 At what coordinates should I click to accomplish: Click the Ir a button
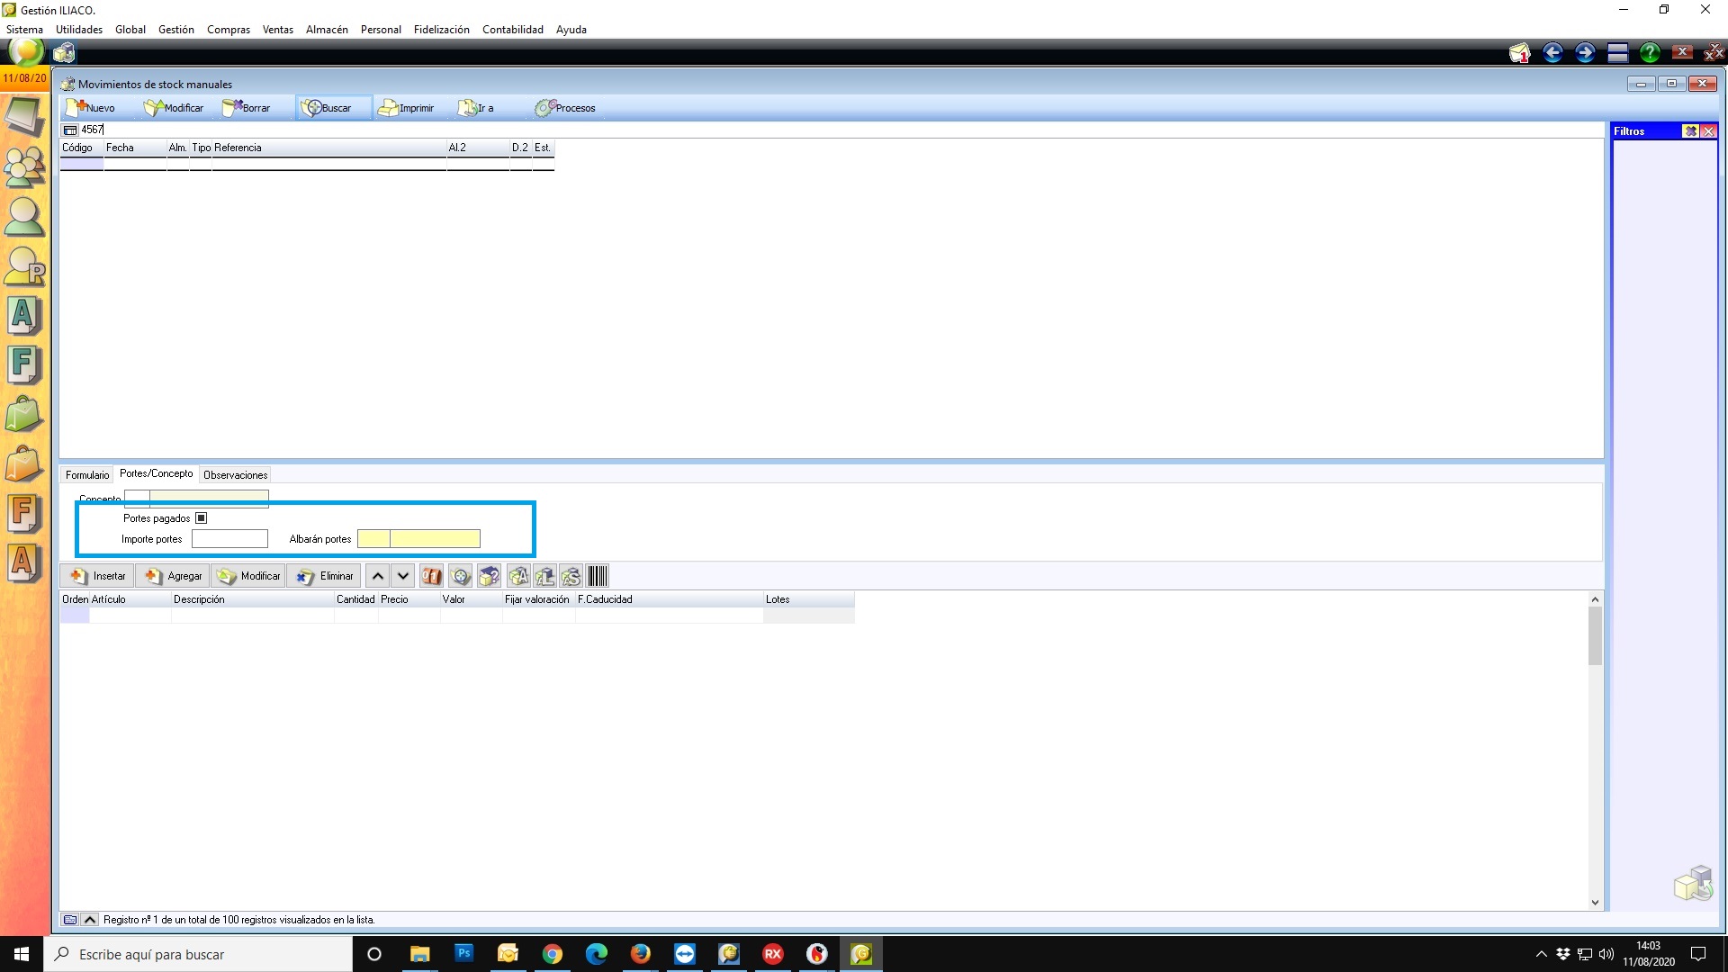pyautogui.click(x=476, y=108)
